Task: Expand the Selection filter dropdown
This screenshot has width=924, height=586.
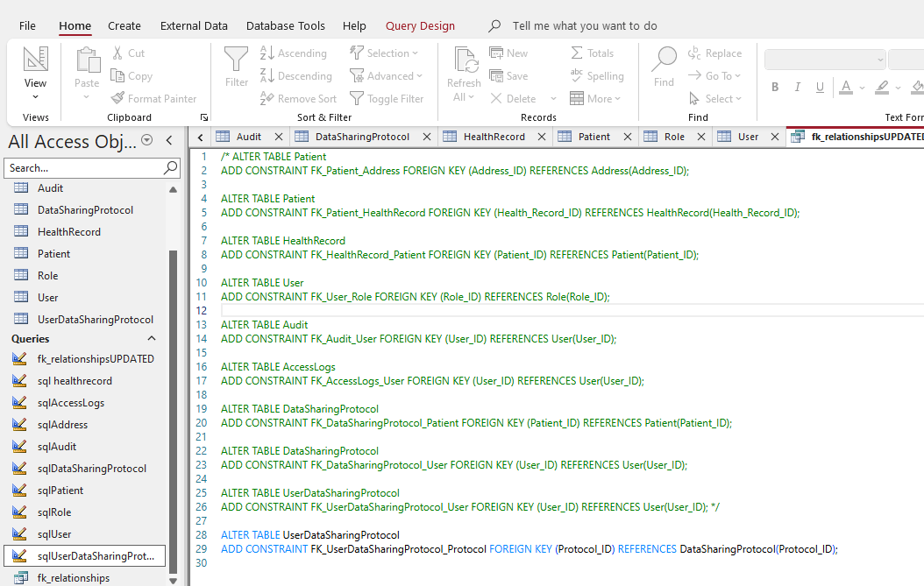Action: [415, 53]
